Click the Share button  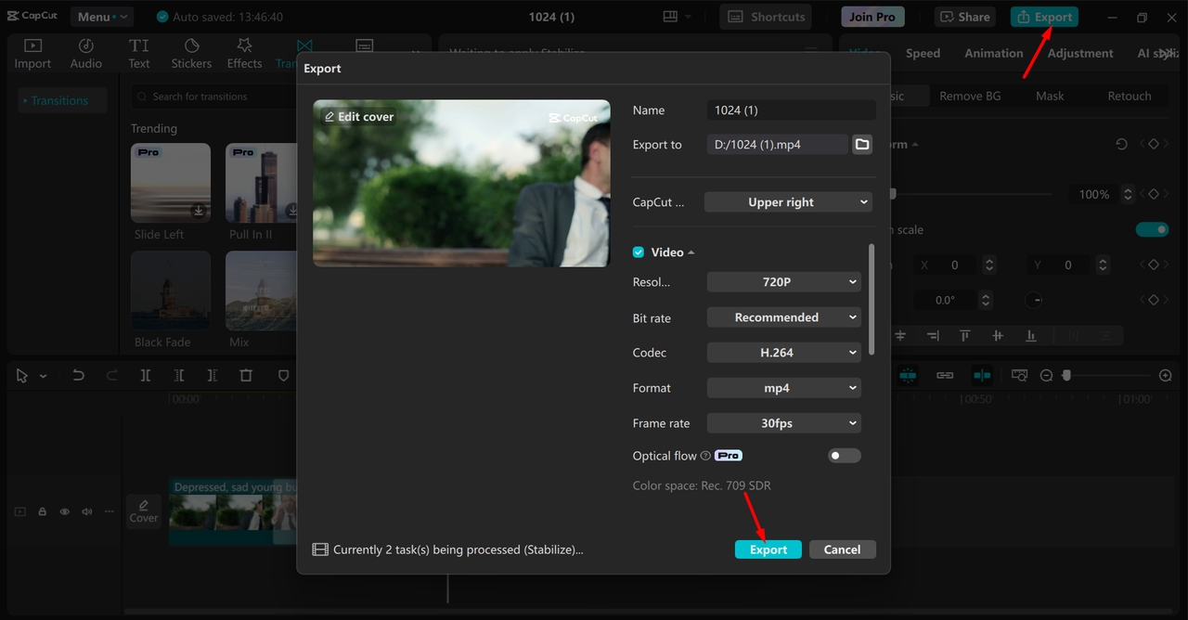[963, 17]
